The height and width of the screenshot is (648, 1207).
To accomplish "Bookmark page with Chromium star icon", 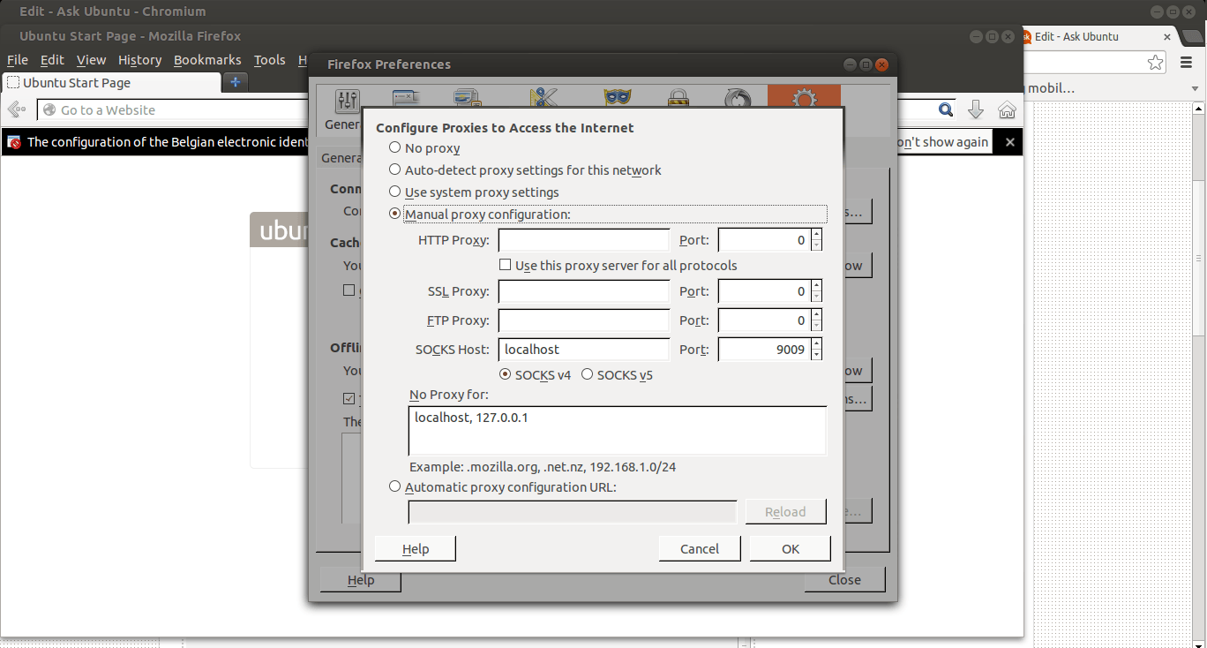I will click(x=1155, y=62).
